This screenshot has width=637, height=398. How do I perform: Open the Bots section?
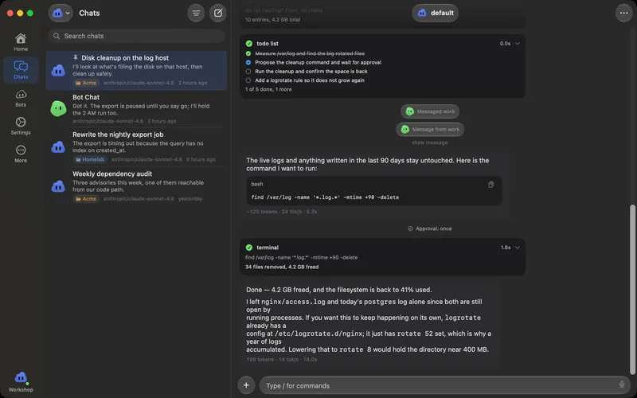21,98
